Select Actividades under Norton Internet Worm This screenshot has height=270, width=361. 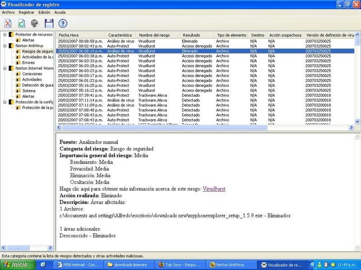tap(32, 80)
